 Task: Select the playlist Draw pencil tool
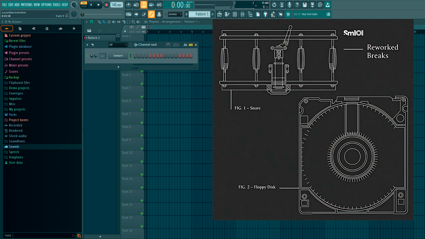click(x=99, y=22)
